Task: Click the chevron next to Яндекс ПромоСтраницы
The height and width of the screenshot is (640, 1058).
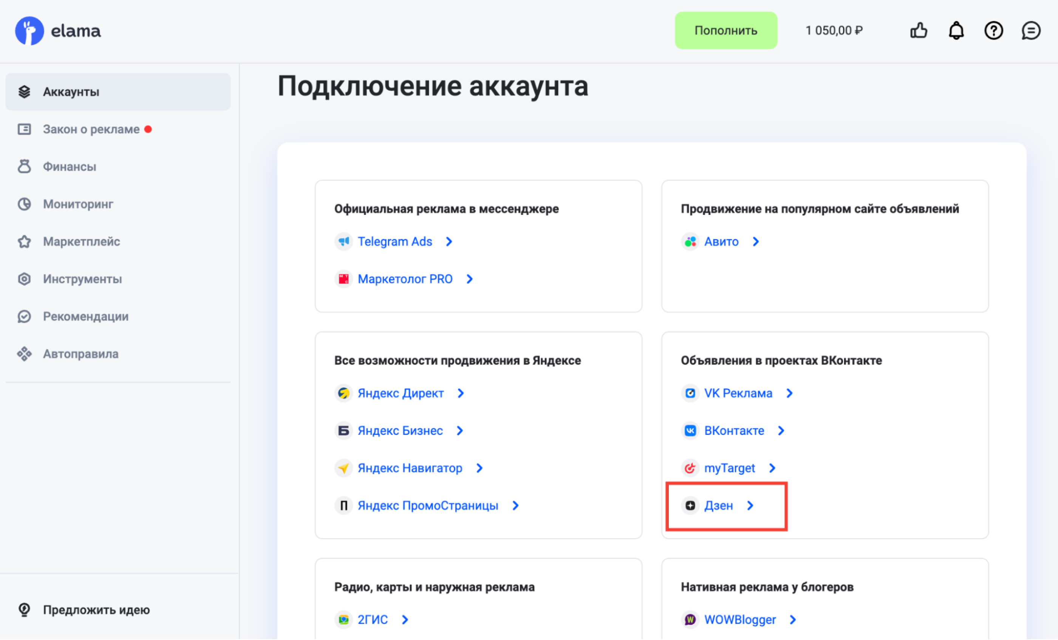Action: (516, 506)
